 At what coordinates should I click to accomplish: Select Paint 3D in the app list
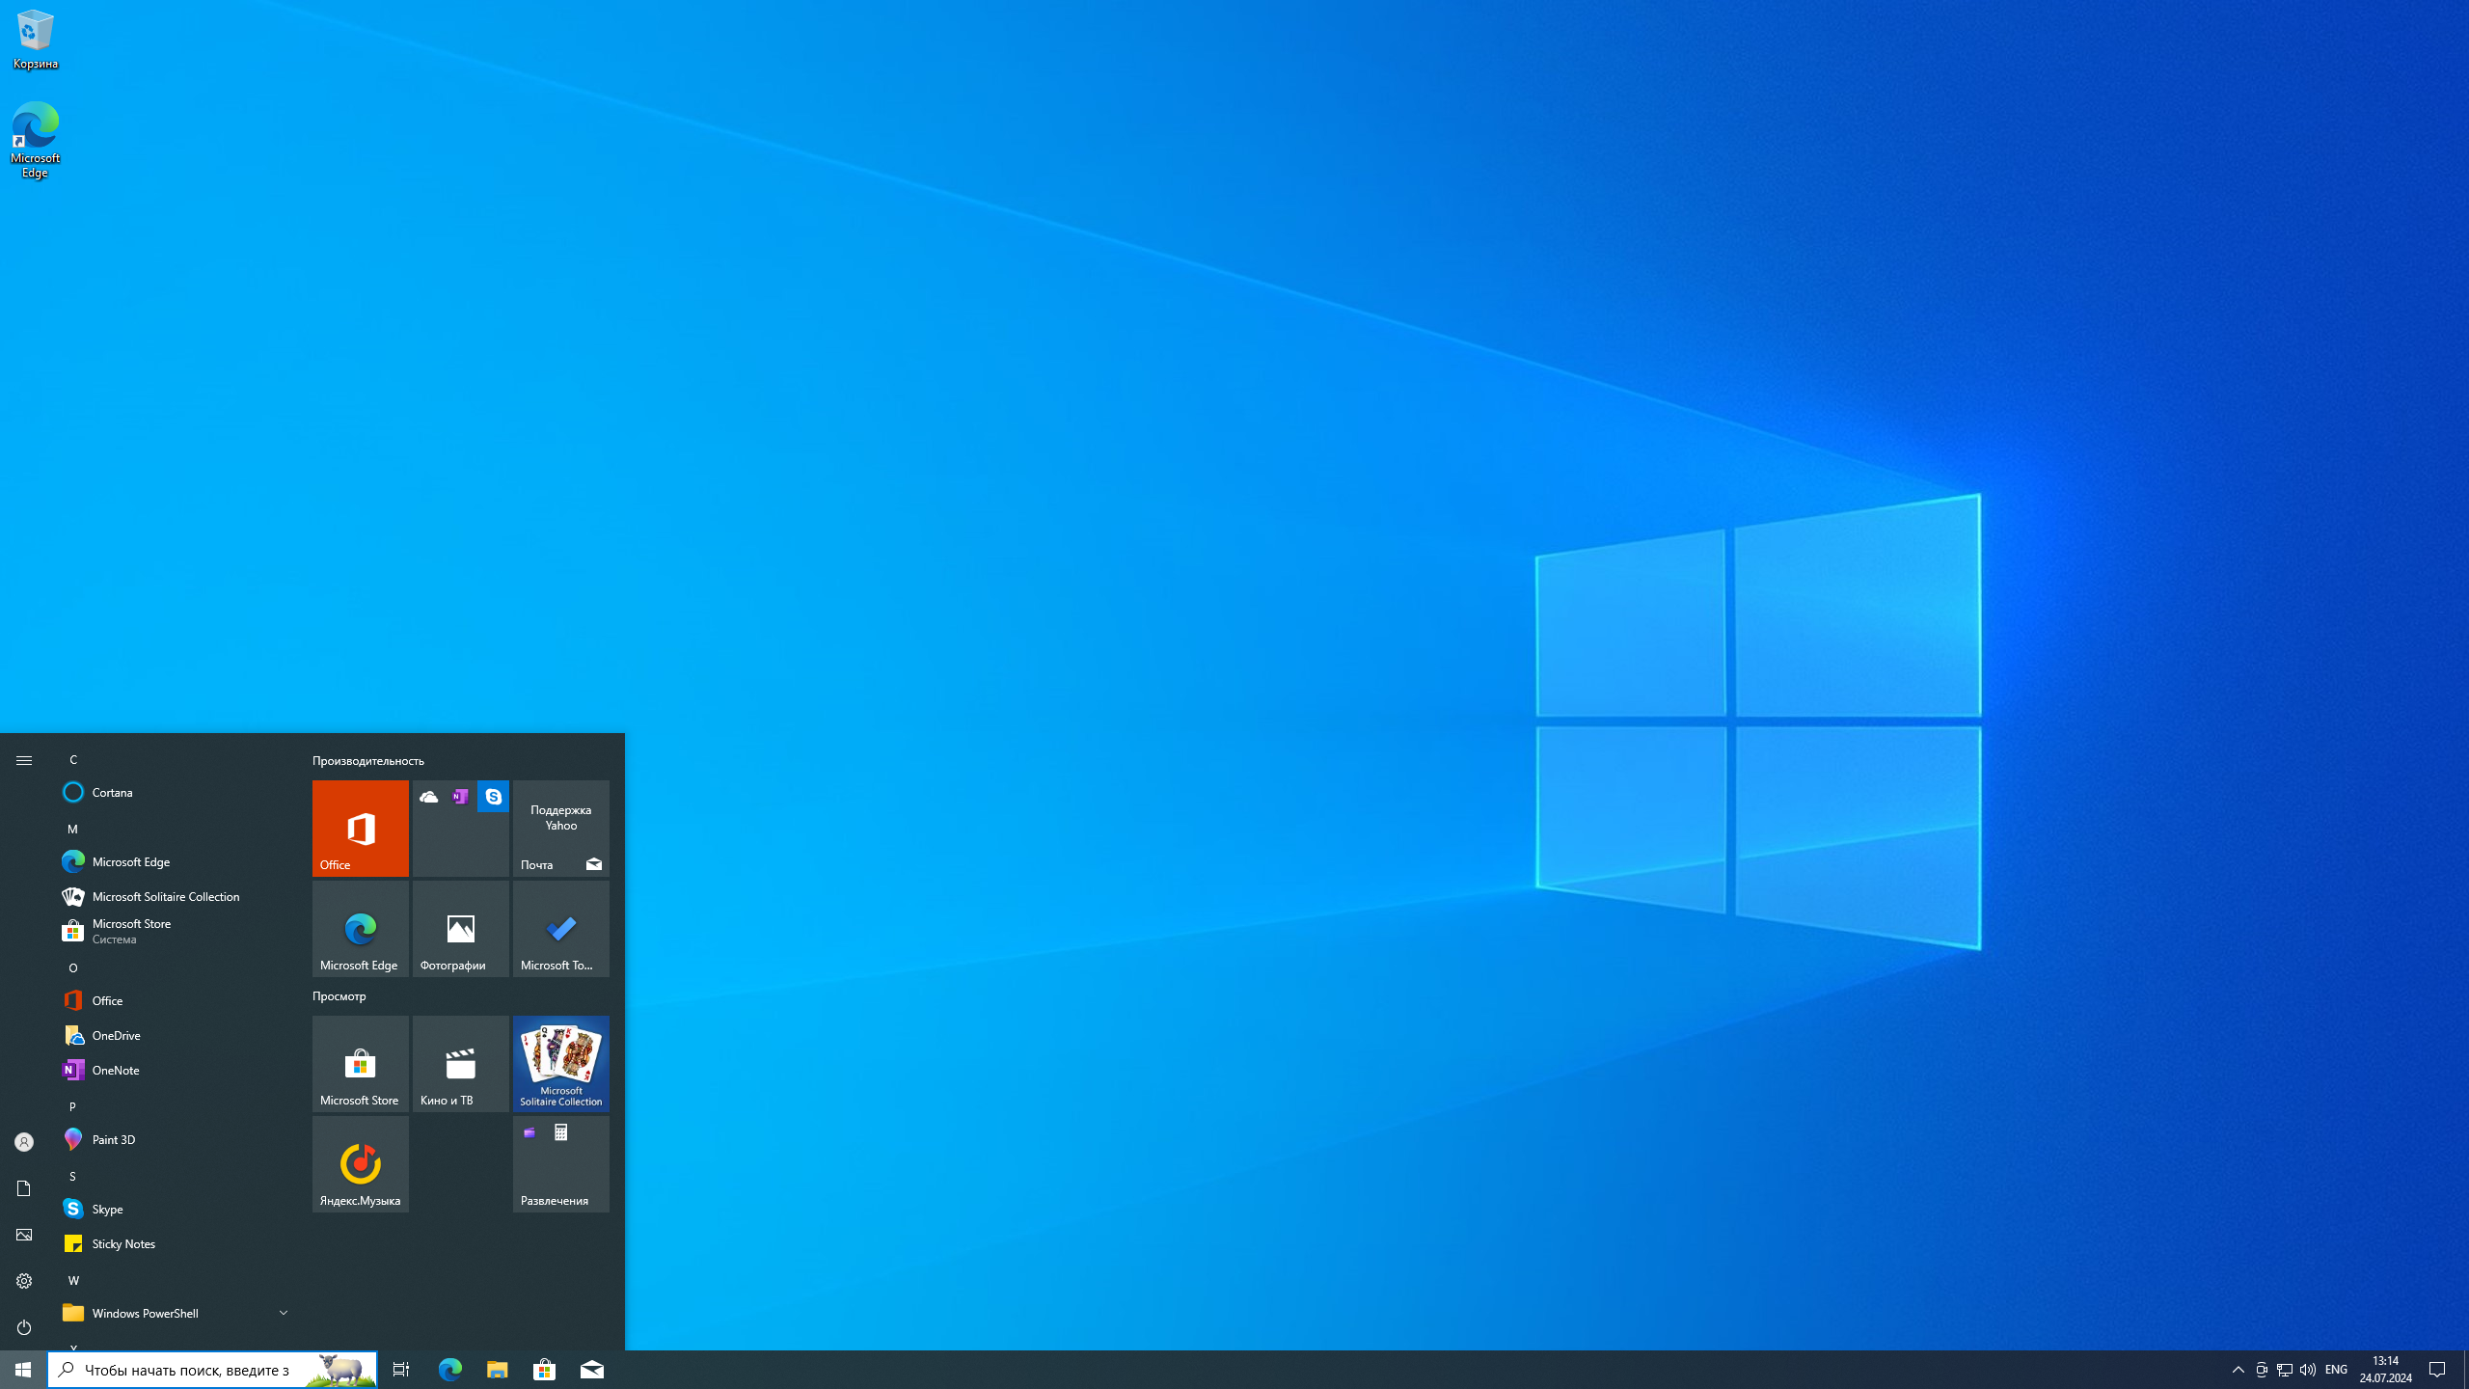(x=114, y=1139)
